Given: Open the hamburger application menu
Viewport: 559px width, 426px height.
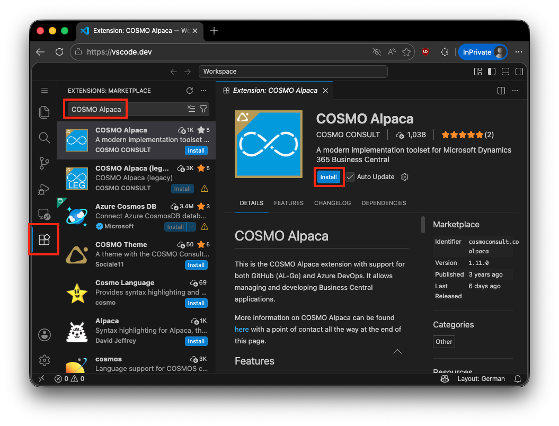Looking at the screenshot, I should click(x=45, y=91).
